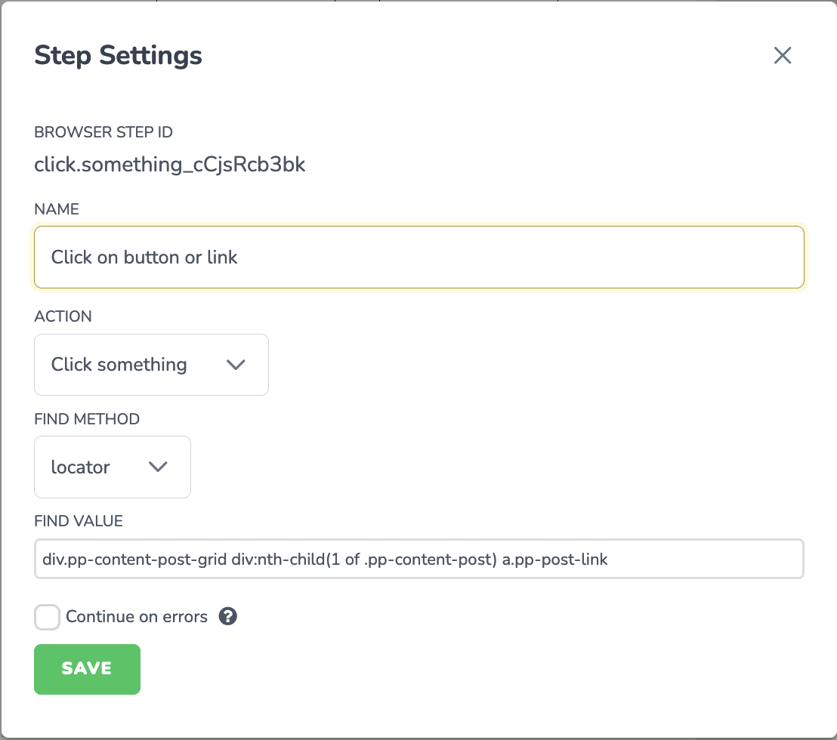Click 'a.pp-post-link' text in Find Value

point(554,559)
